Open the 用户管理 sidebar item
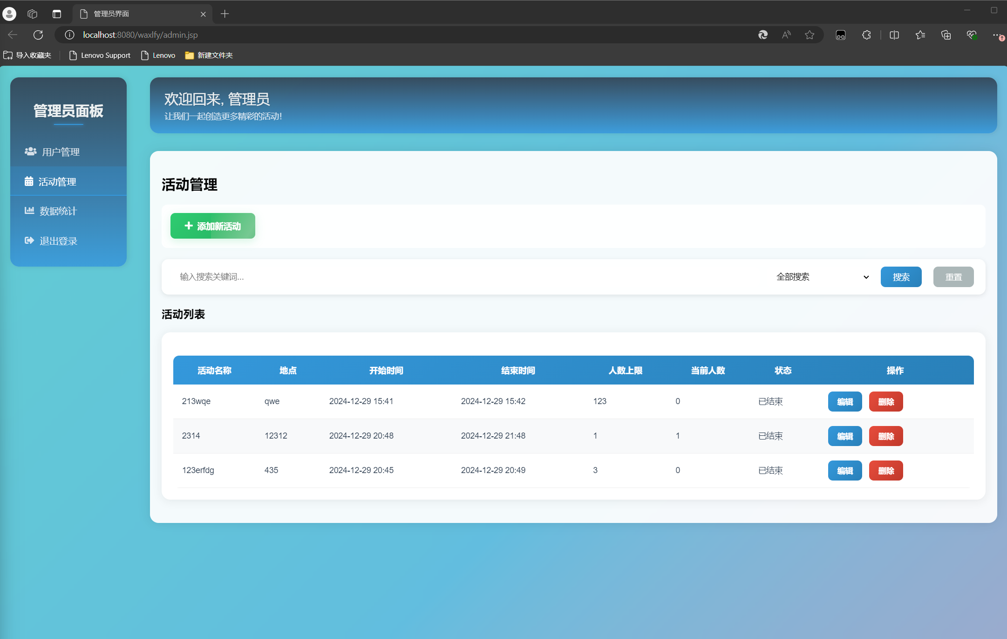The image size is (1007, 639). pyautogui.click(x=61, y=152)
